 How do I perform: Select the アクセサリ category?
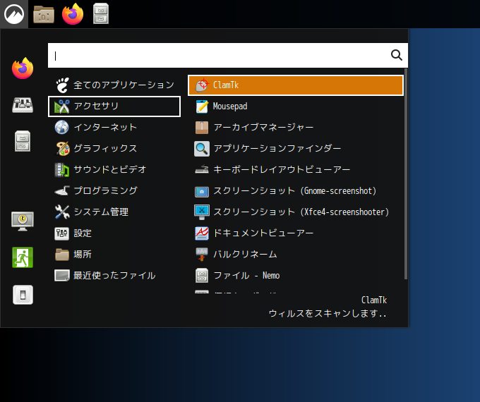[114, 106]
